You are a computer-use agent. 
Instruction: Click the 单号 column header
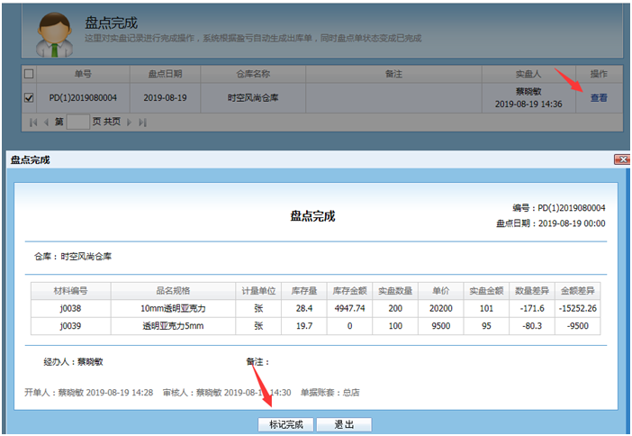[x=83, y=74]
